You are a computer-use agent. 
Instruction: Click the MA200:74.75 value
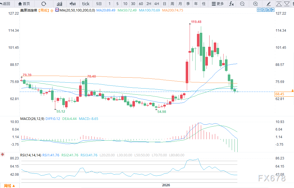tap(173, 10)
